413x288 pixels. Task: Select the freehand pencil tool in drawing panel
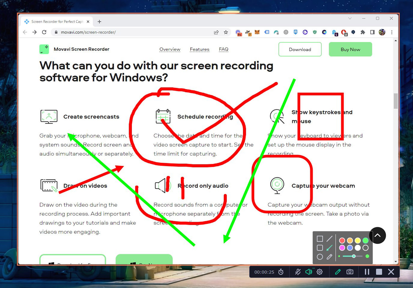point(329,257)
